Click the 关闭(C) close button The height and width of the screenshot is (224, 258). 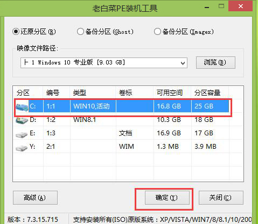221,198
